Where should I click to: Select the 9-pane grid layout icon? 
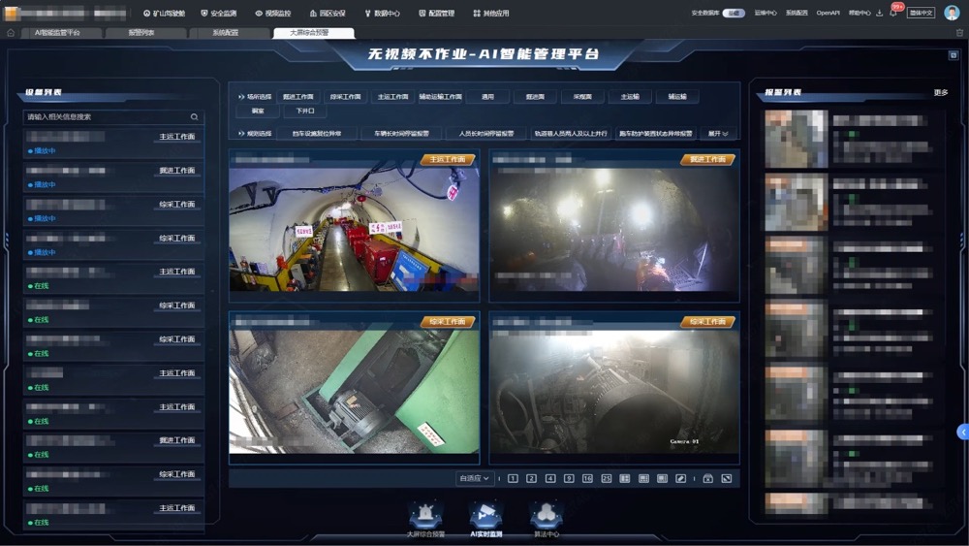[569, 478]
